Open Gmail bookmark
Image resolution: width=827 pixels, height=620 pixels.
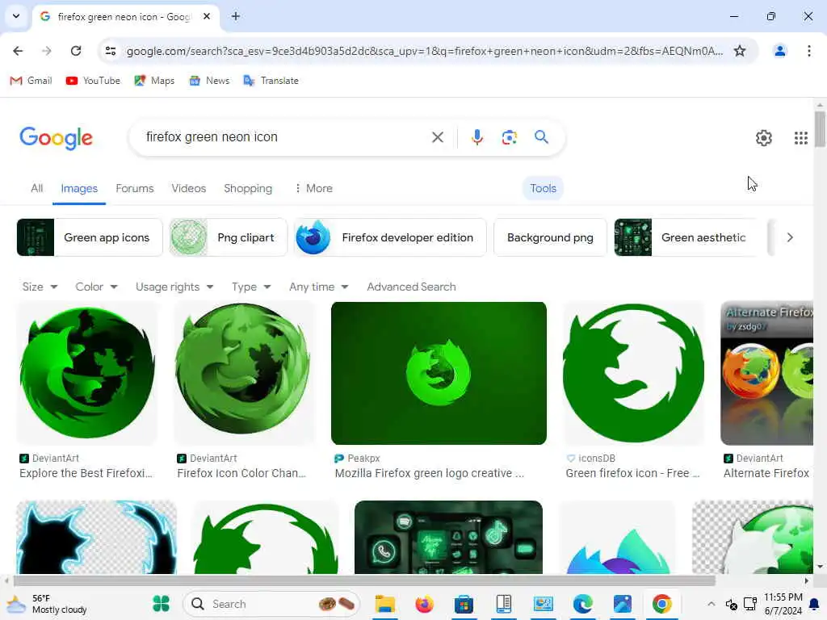[31, 81]
